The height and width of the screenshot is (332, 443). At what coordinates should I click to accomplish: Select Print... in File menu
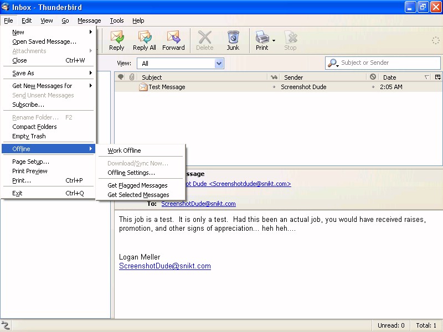pyautogui.click(x=49, y=180)
